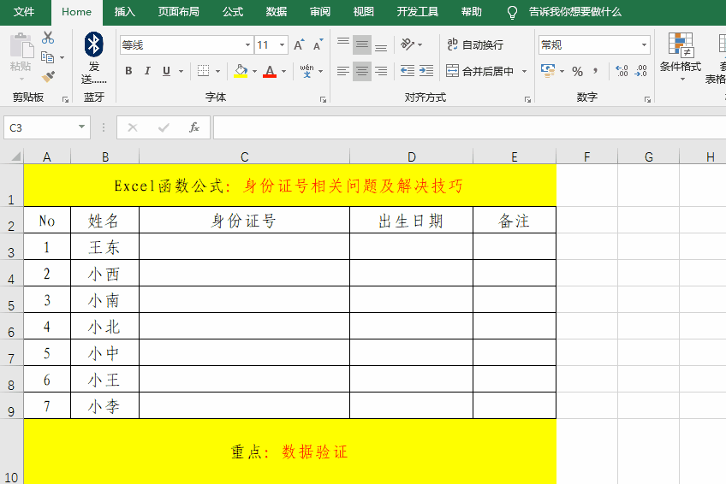726x484 pixels.
Task: Switch to the 公式 ribbon tab
Action: click(x=232, y=12)
